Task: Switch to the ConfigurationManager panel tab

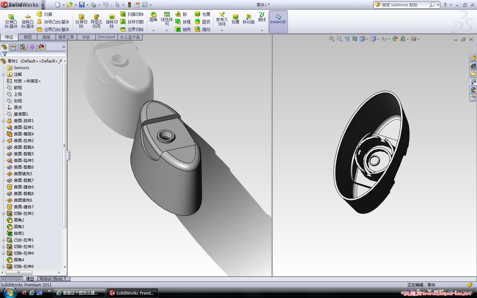Action: 23,47
